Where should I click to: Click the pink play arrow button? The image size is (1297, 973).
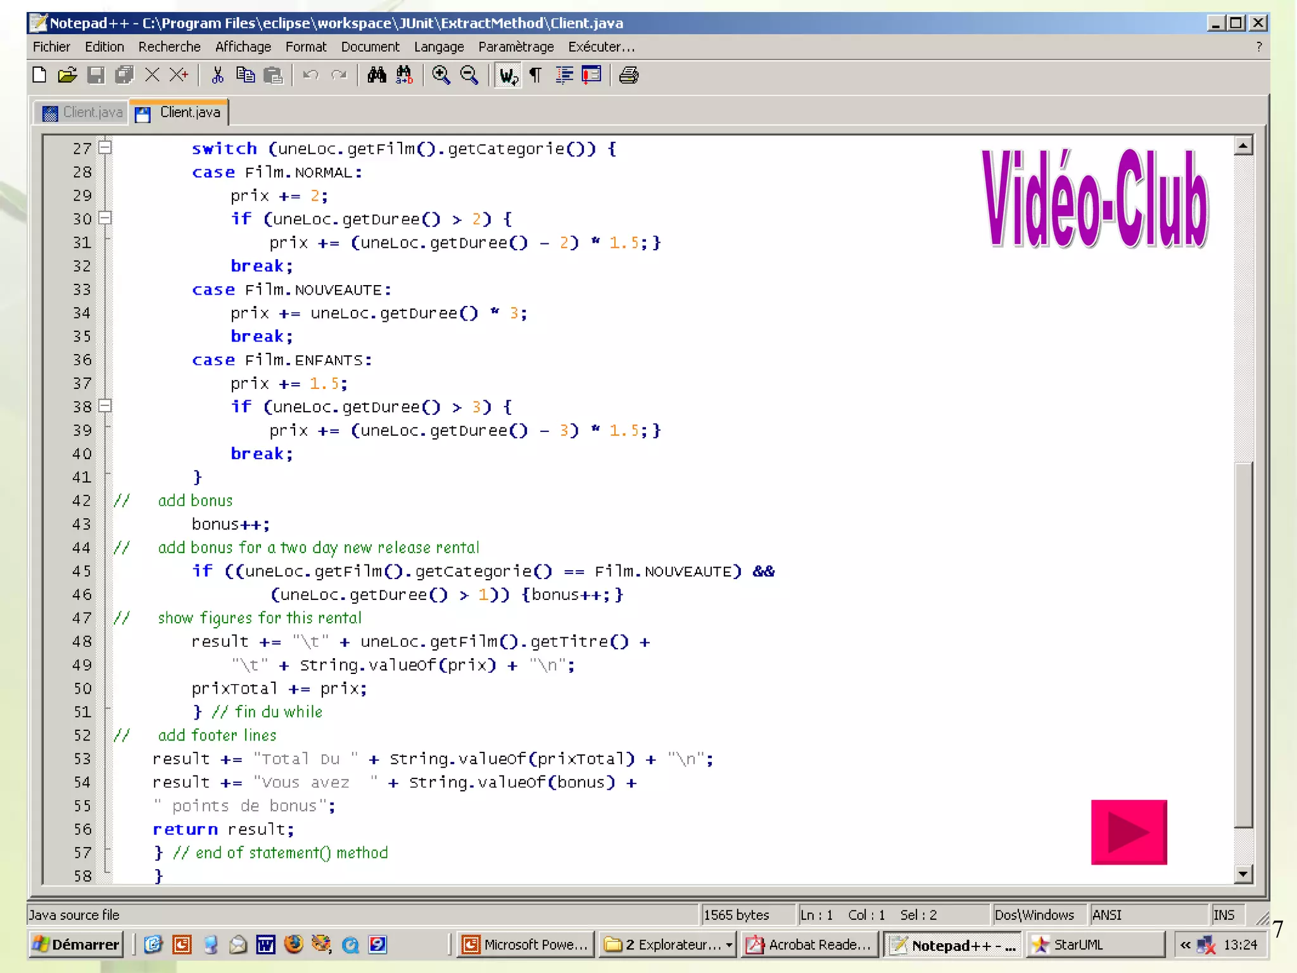(x=1129, y=832)
